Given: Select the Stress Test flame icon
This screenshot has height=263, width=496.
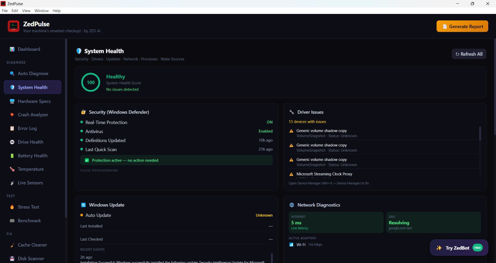Looking at the screenshot, I should [x=12, y=207].
